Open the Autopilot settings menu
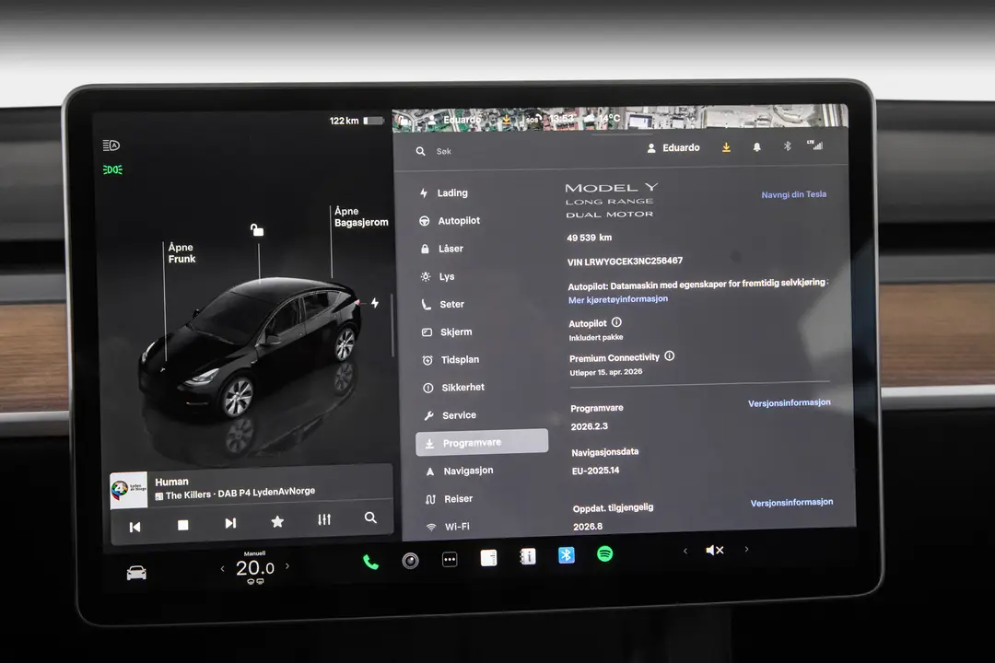This screenshot has width=995, height=663. [x=450, y=221]
